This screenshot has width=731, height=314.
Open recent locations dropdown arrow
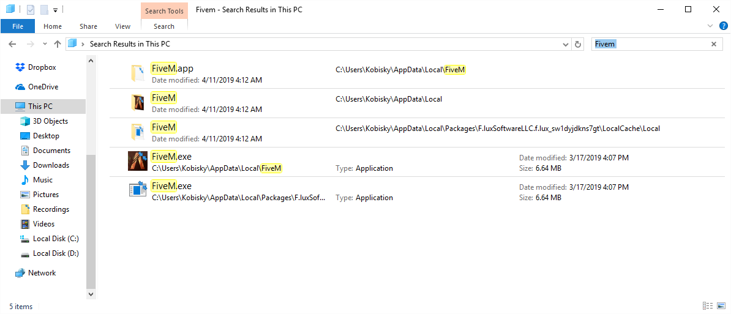point(45,44)
